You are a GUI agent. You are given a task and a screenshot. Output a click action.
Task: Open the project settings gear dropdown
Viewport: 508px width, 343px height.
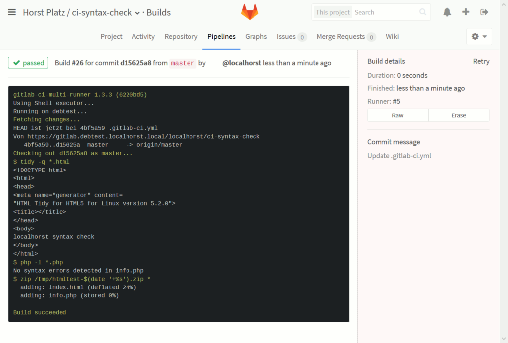coord(479,36)
